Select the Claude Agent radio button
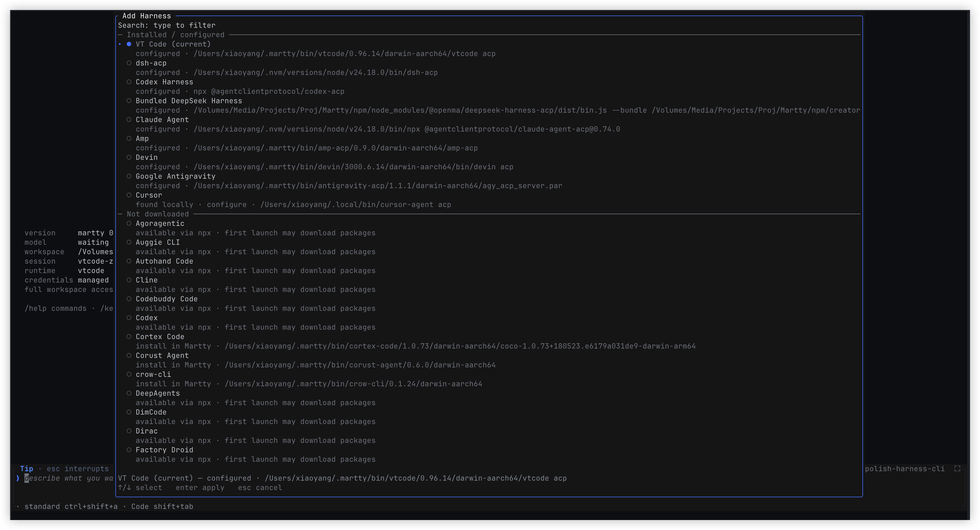Viewport: 980px width, 530px height. click(x=129, y=120)
